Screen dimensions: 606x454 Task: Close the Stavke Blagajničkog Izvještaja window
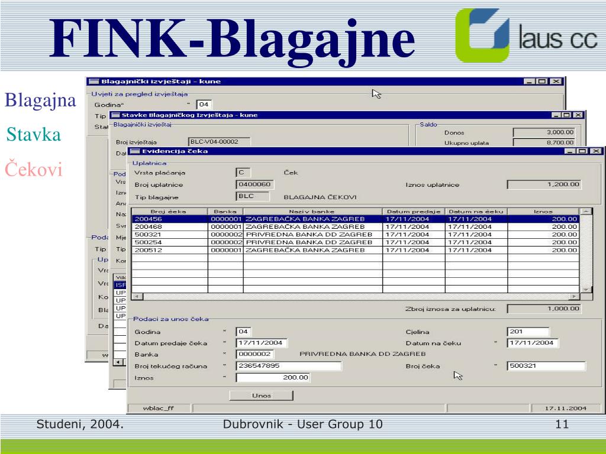(x=578, y=115)
